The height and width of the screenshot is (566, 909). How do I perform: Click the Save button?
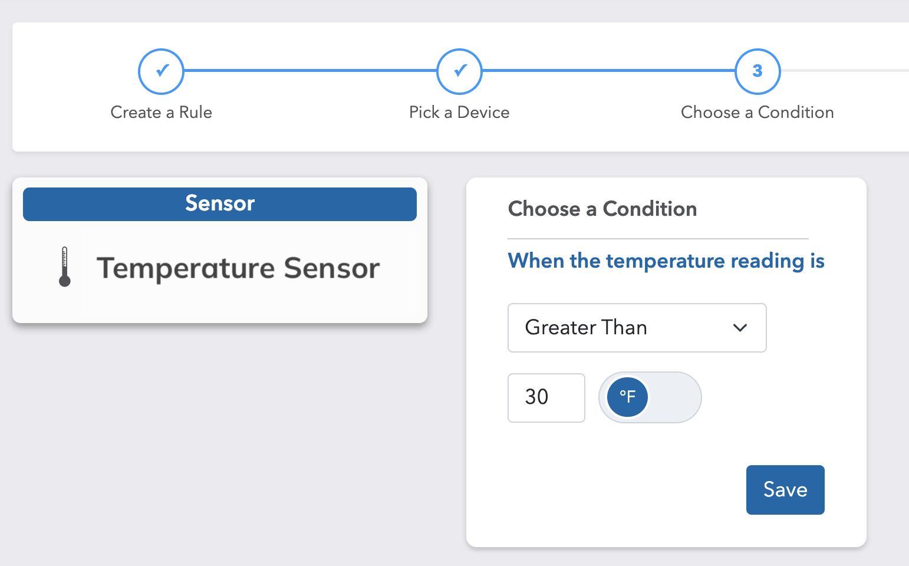[785, 490]
